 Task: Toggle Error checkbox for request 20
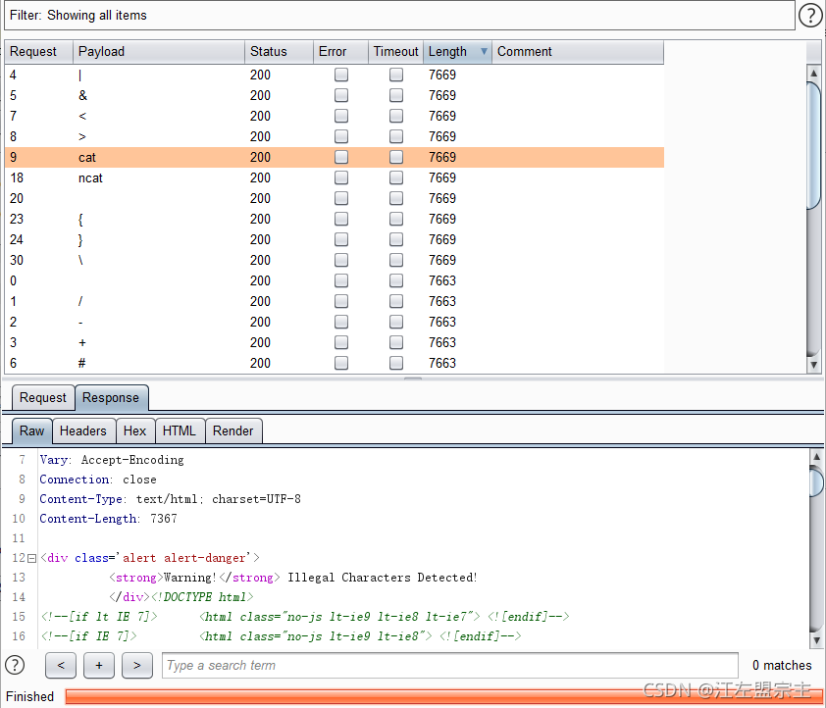(341, 198)
